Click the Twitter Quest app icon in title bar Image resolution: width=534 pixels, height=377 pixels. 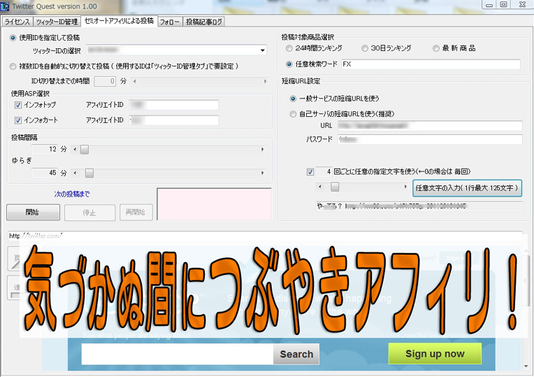pos(5,6)
